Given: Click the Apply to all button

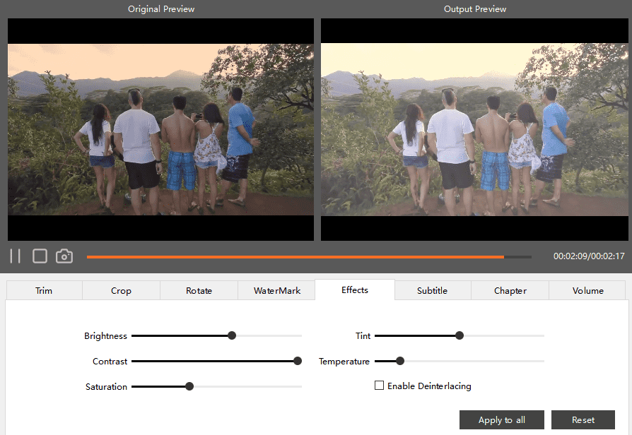Looking at the screenshot, I should pyautogui.click(x=502, y=420).
